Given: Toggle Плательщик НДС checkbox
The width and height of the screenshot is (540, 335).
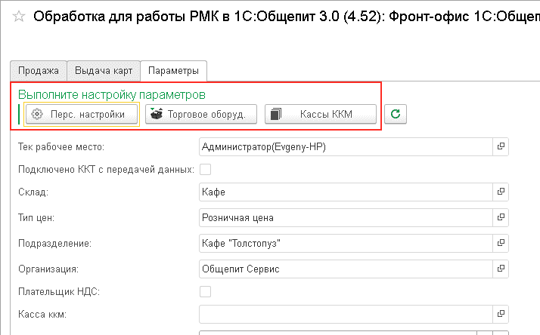Looking at the screenshot, I should point(205,291).
